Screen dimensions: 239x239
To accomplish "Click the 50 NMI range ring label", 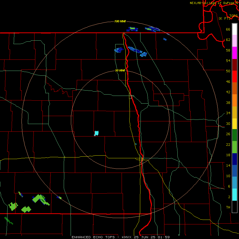I will coord(120,70).
